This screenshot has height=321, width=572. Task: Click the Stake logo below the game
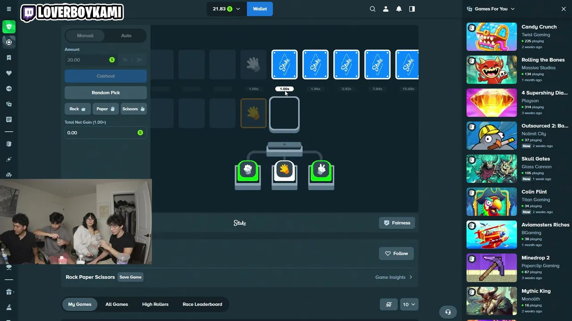(240, 223)
